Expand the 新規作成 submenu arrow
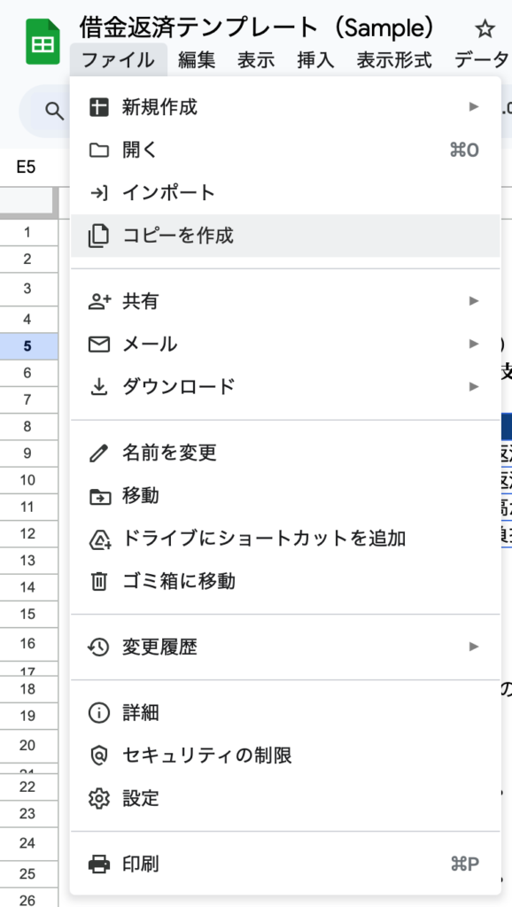Image resolution: width=512 pixels, height=907 pixels. (x=474, y=106)
